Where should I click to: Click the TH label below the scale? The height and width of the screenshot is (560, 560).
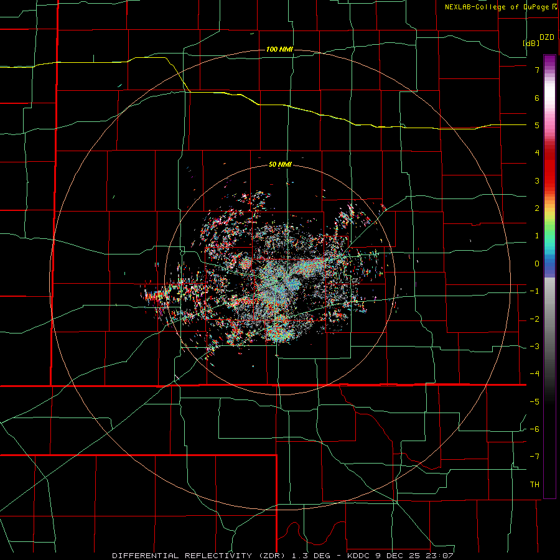click(x=534, y=485)
